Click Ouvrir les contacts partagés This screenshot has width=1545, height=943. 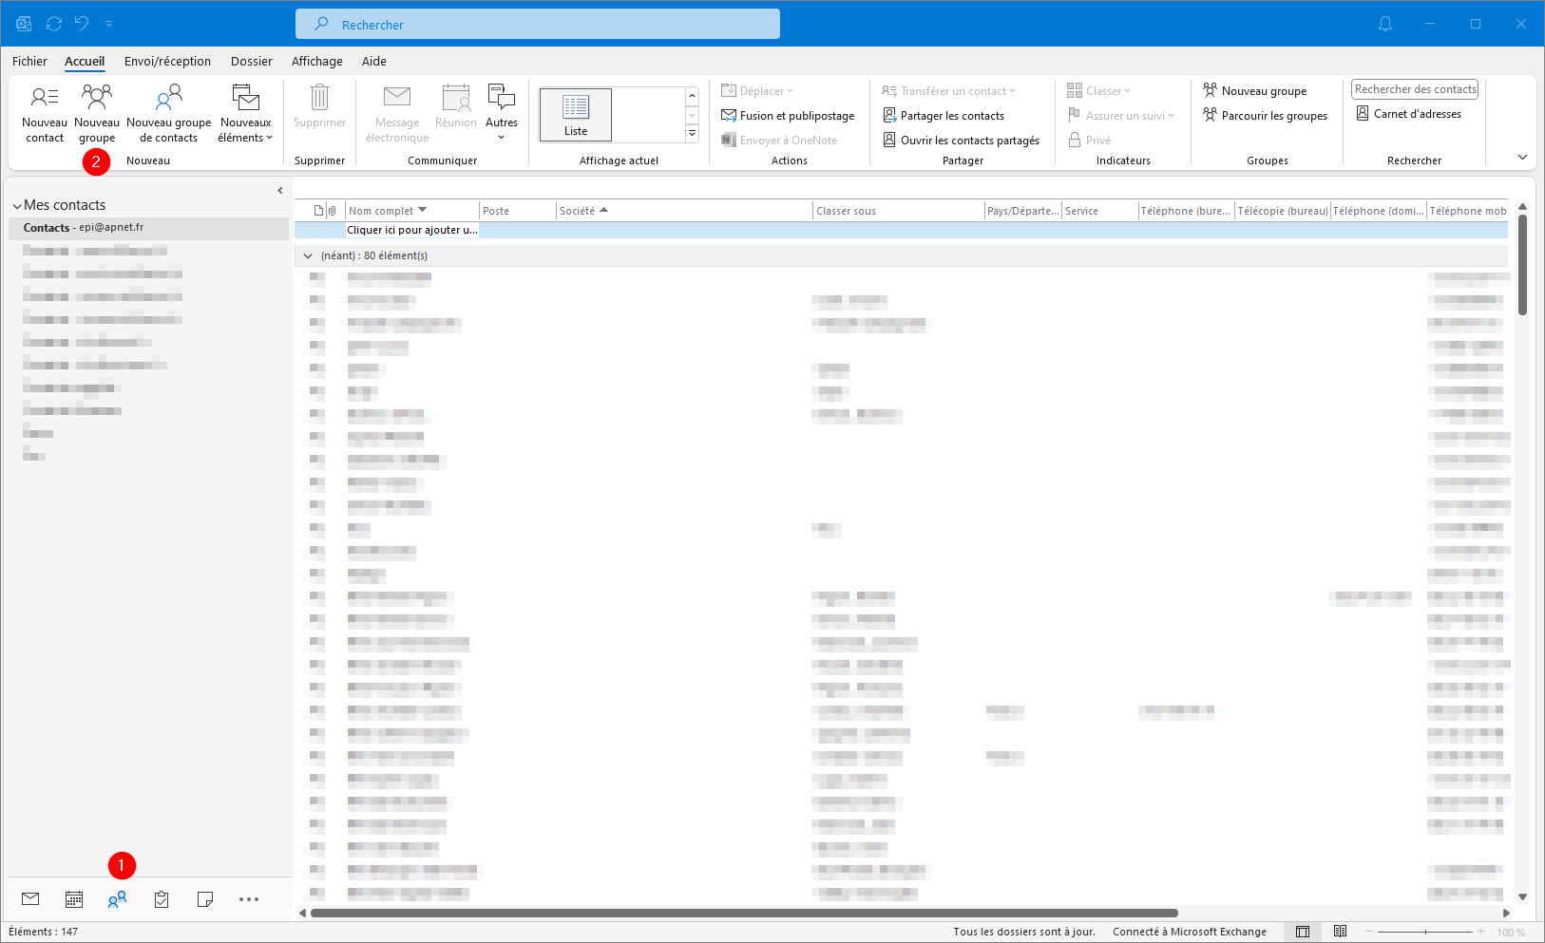click(961, 141)
